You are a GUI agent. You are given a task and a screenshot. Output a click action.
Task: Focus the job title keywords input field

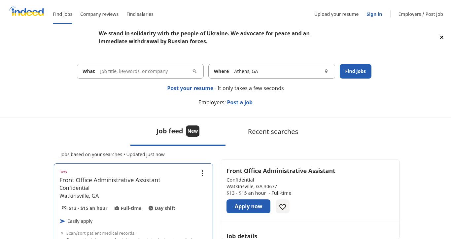tap(144, 71)
